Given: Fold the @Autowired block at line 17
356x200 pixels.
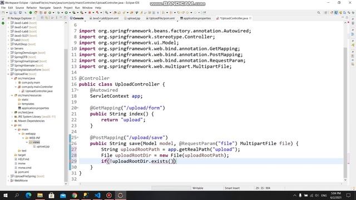Looking at the screenshot, I should pyautogui.click(x=78, y=90).
